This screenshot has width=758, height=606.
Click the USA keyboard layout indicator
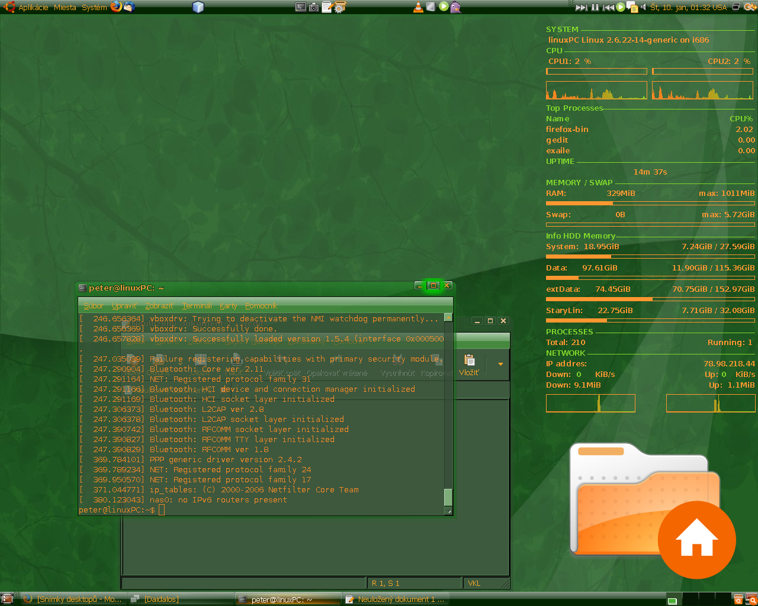click(x=720, y=7)
